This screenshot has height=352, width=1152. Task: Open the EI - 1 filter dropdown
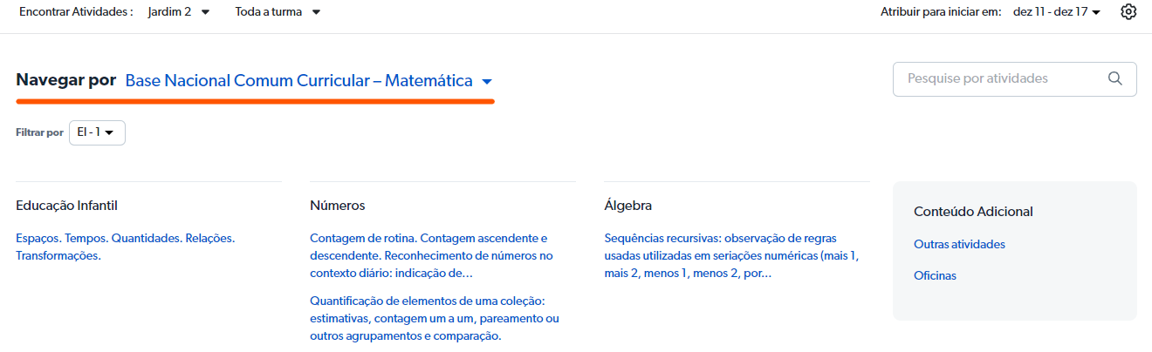(x=97, y=132)
